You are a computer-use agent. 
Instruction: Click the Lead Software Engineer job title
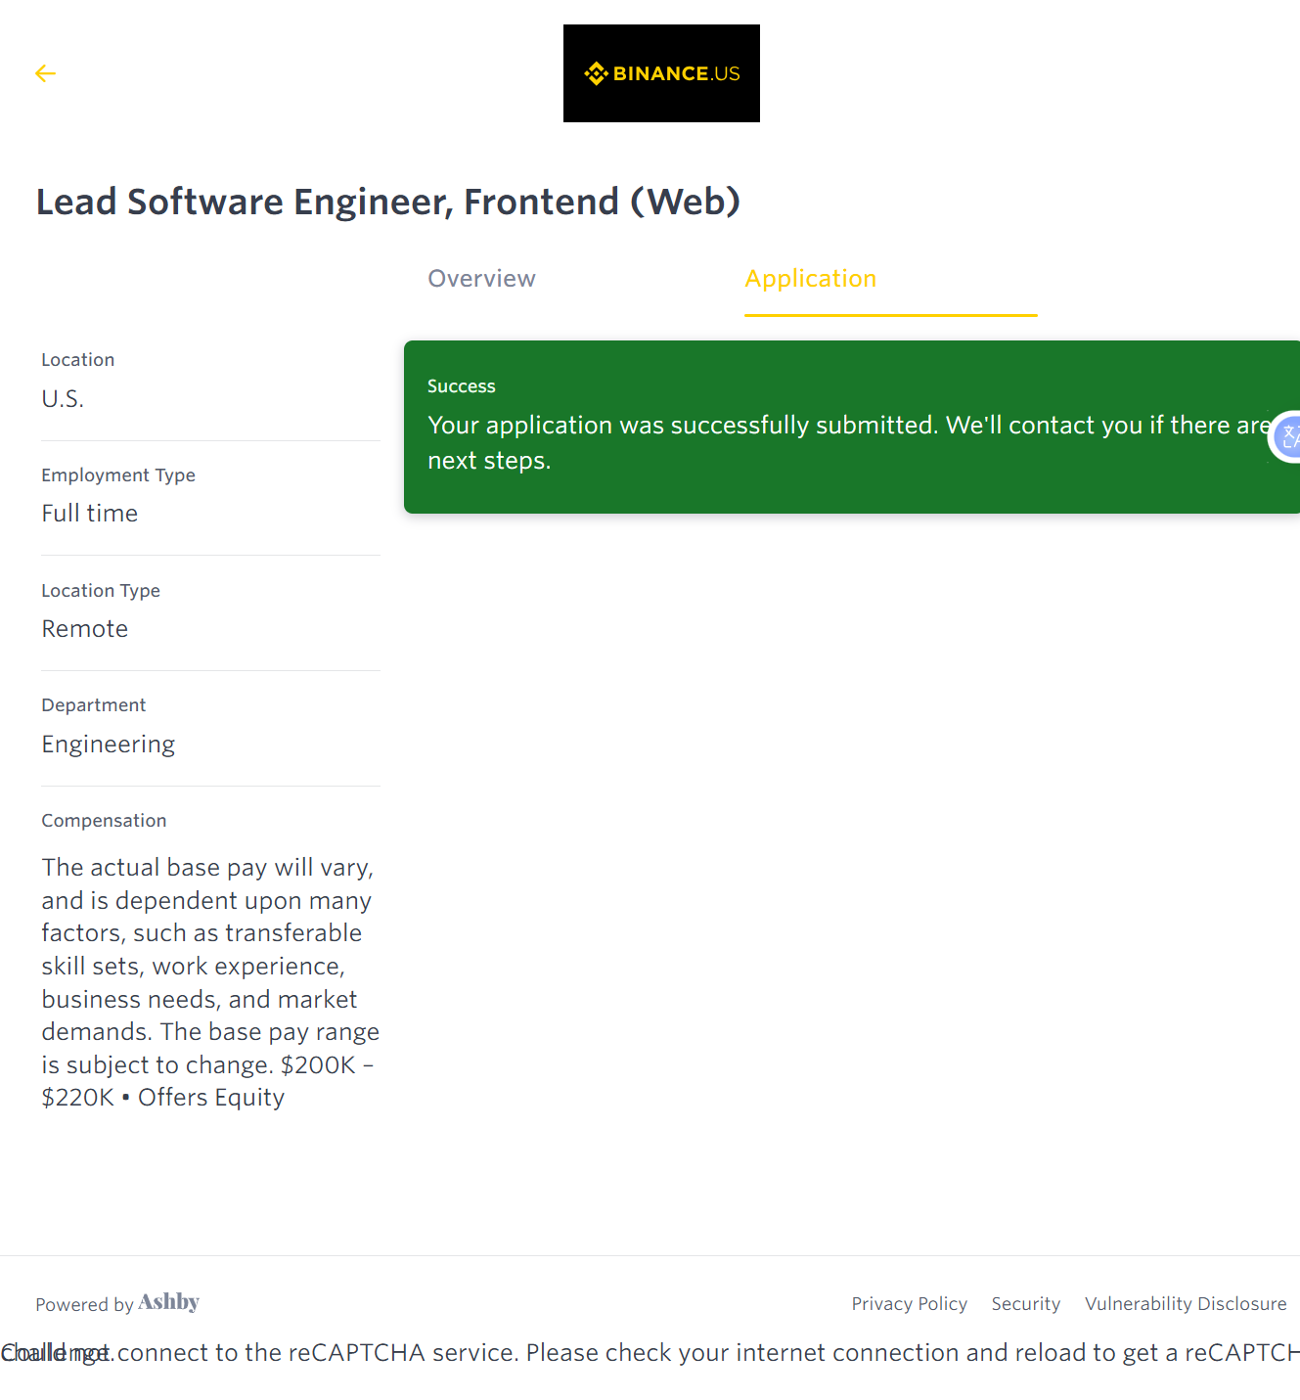387,202
